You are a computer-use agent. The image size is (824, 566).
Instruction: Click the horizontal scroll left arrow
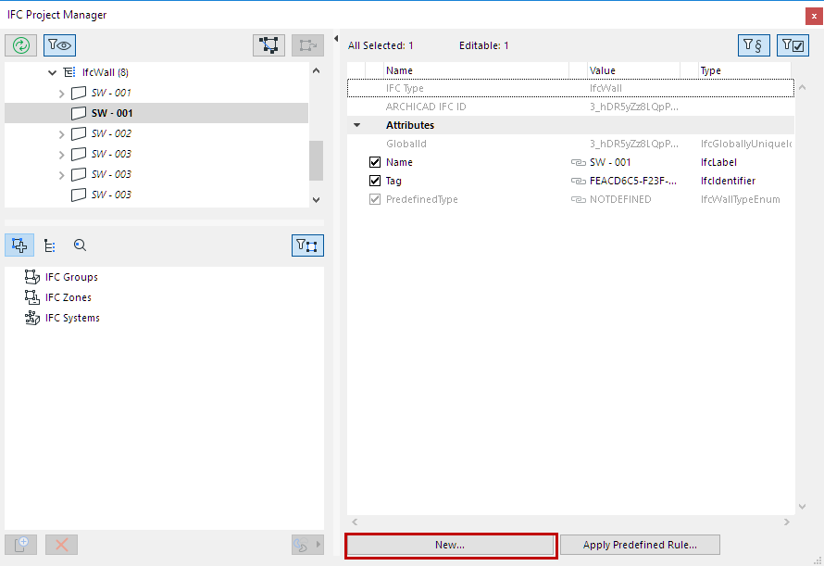pos(355,522)
